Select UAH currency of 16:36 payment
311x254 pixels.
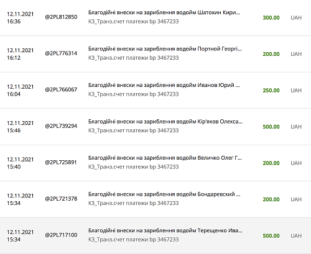pos(296,18)
